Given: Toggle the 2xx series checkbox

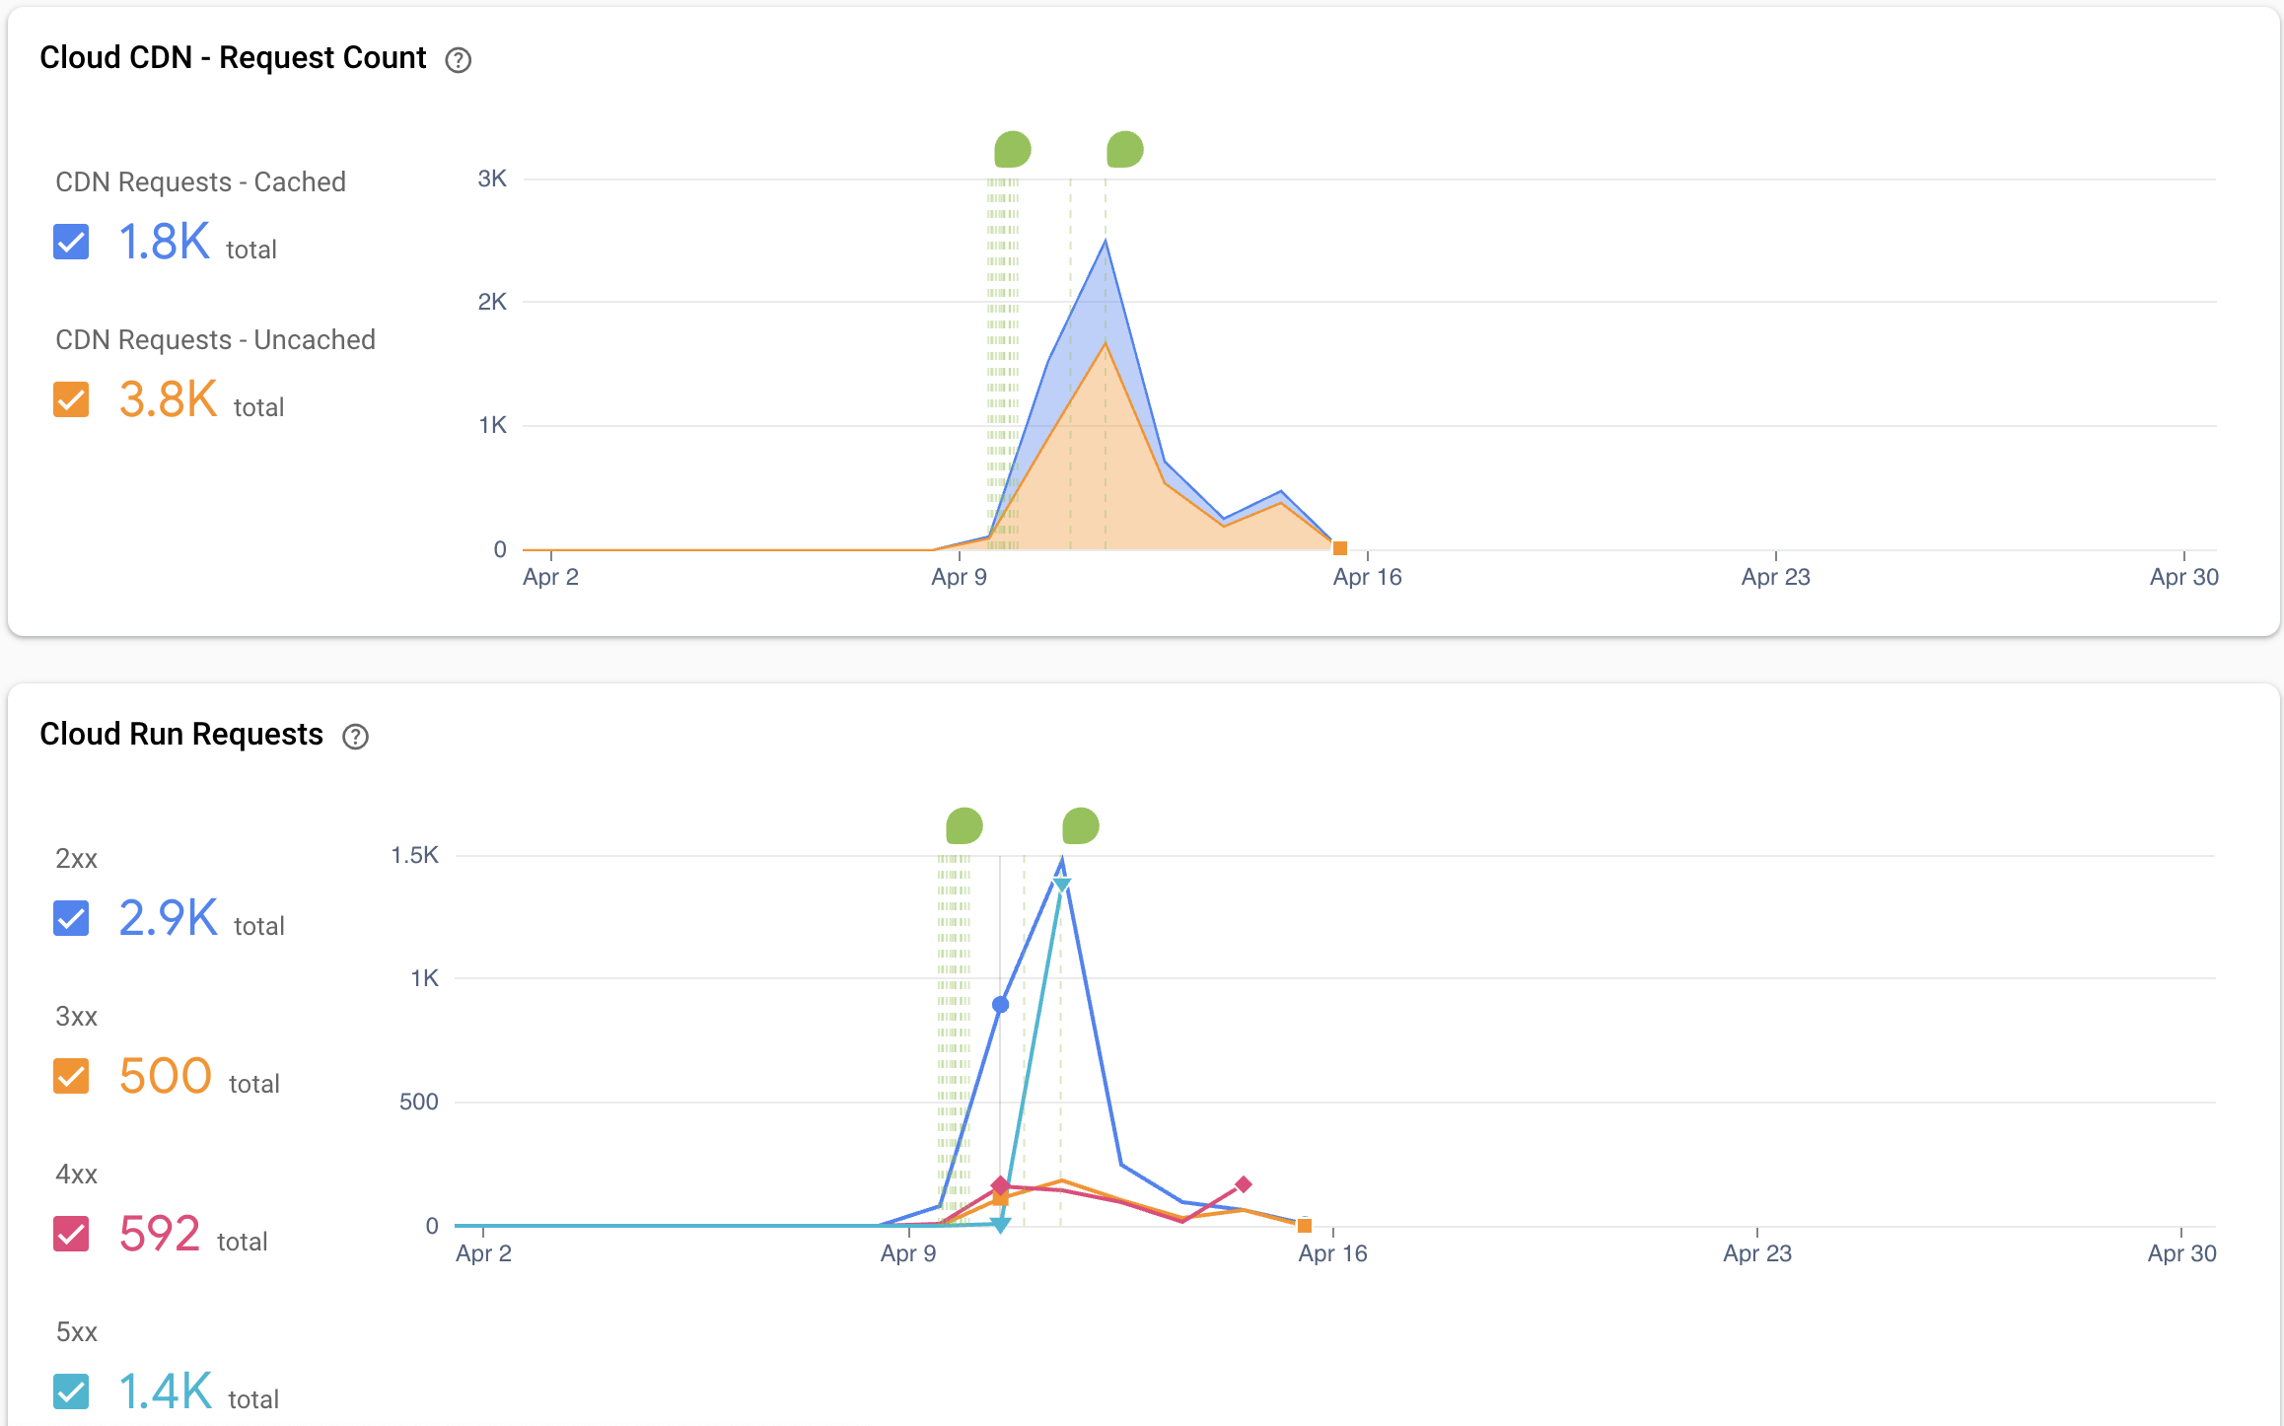Looking at the screenshot, I should (71, 918).
